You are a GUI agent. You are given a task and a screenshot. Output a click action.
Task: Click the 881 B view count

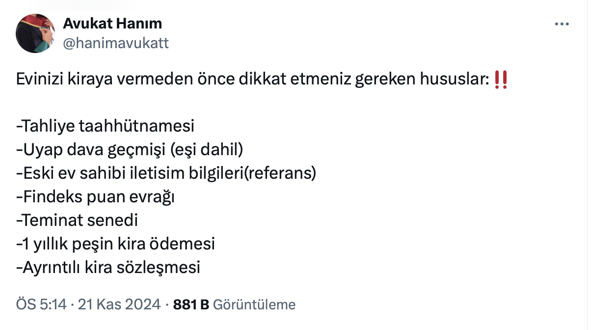click(x=191, y=304)
